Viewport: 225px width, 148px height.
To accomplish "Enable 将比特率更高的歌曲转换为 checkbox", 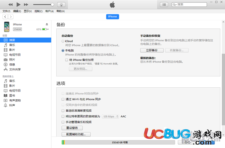I will pyautogui.click(x=63, y=116).
